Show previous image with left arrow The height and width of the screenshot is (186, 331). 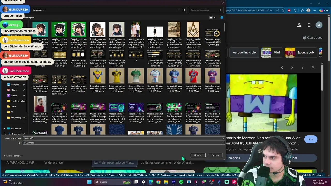coord(282,67)
